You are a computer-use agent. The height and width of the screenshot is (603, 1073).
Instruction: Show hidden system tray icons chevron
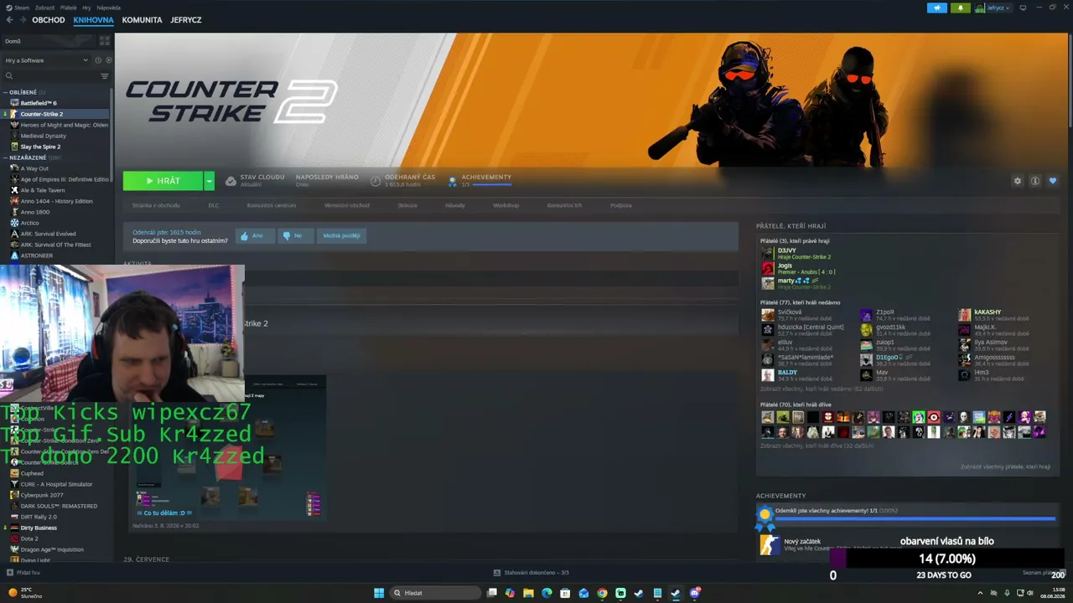pyautogui.click(x=980, y=593)
